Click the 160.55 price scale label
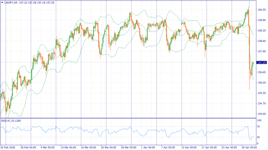The height and width of the screenshot is (150, 268). 262,10
